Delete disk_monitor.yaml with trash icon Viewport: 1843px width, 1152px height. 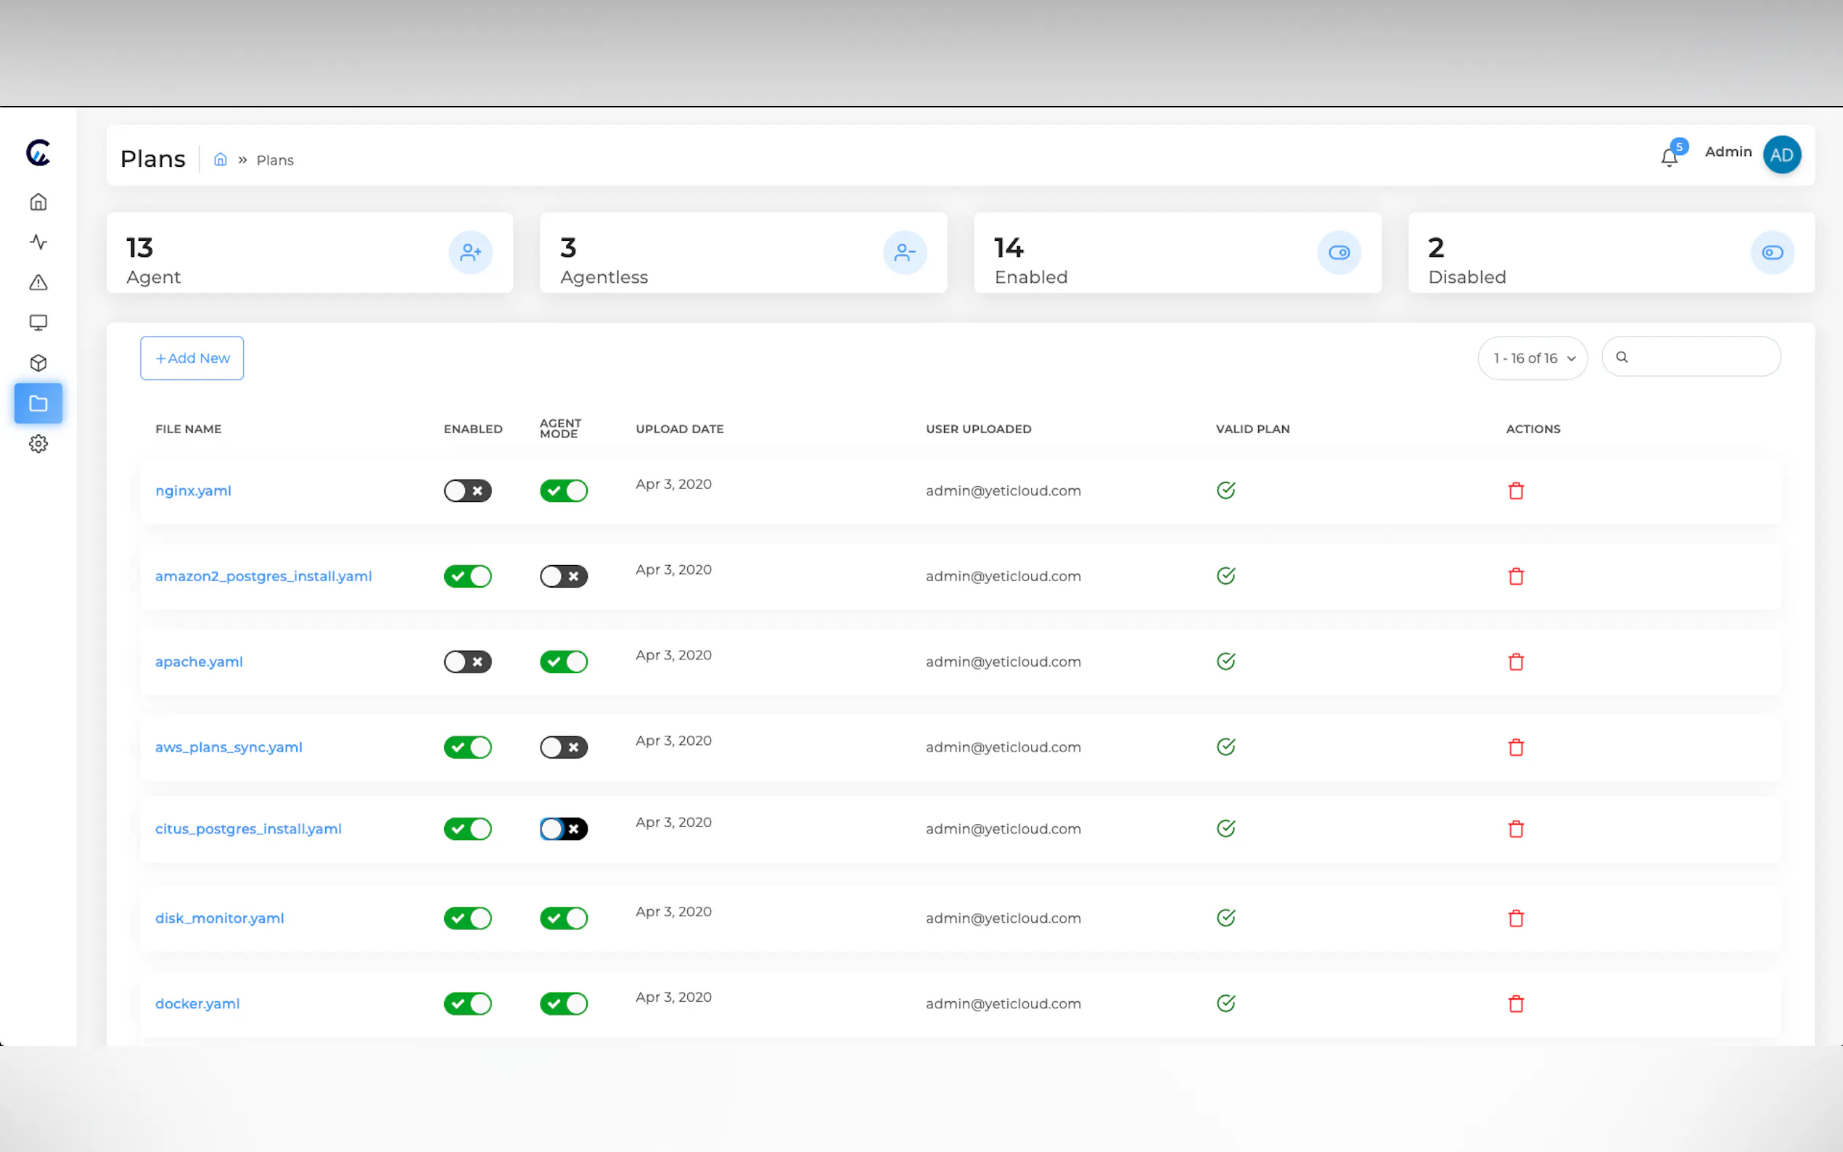pyautogui.click(x=1516, y=918)
